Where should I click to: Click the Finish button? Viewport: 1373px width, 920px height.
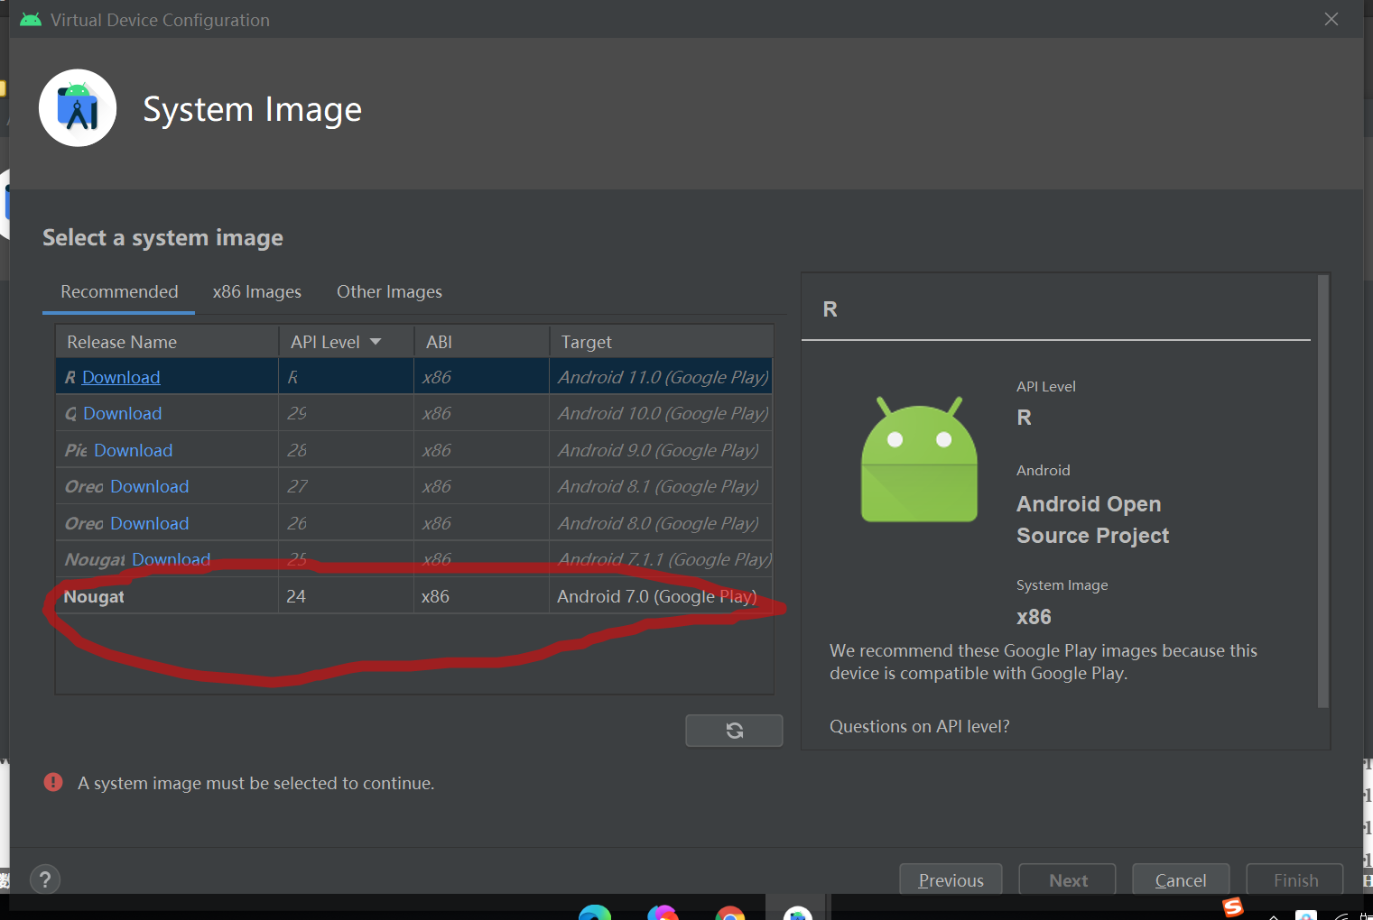[x=1295, y=879]
